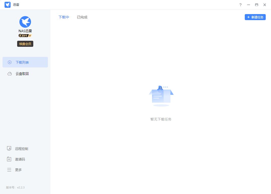
Task: Click the 暂无下载任务 placeholder text
Action: [x=161, y=119]
